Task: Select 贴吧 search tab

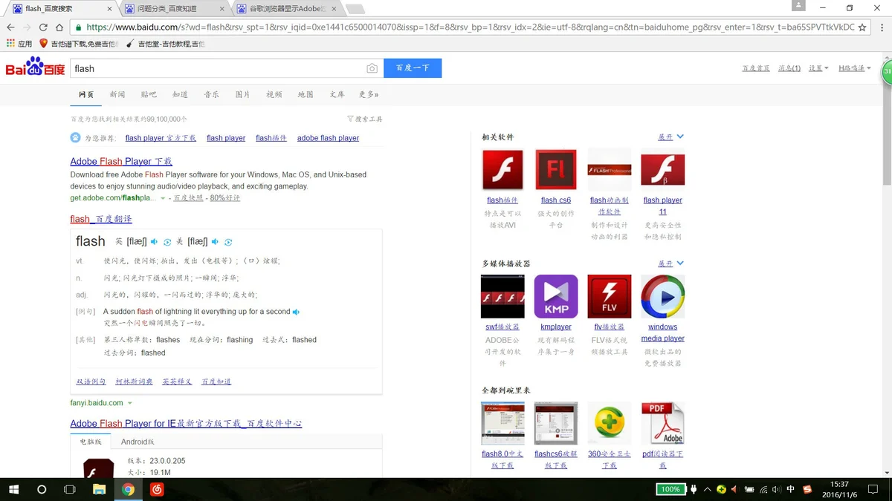Action: coord(149,95)
